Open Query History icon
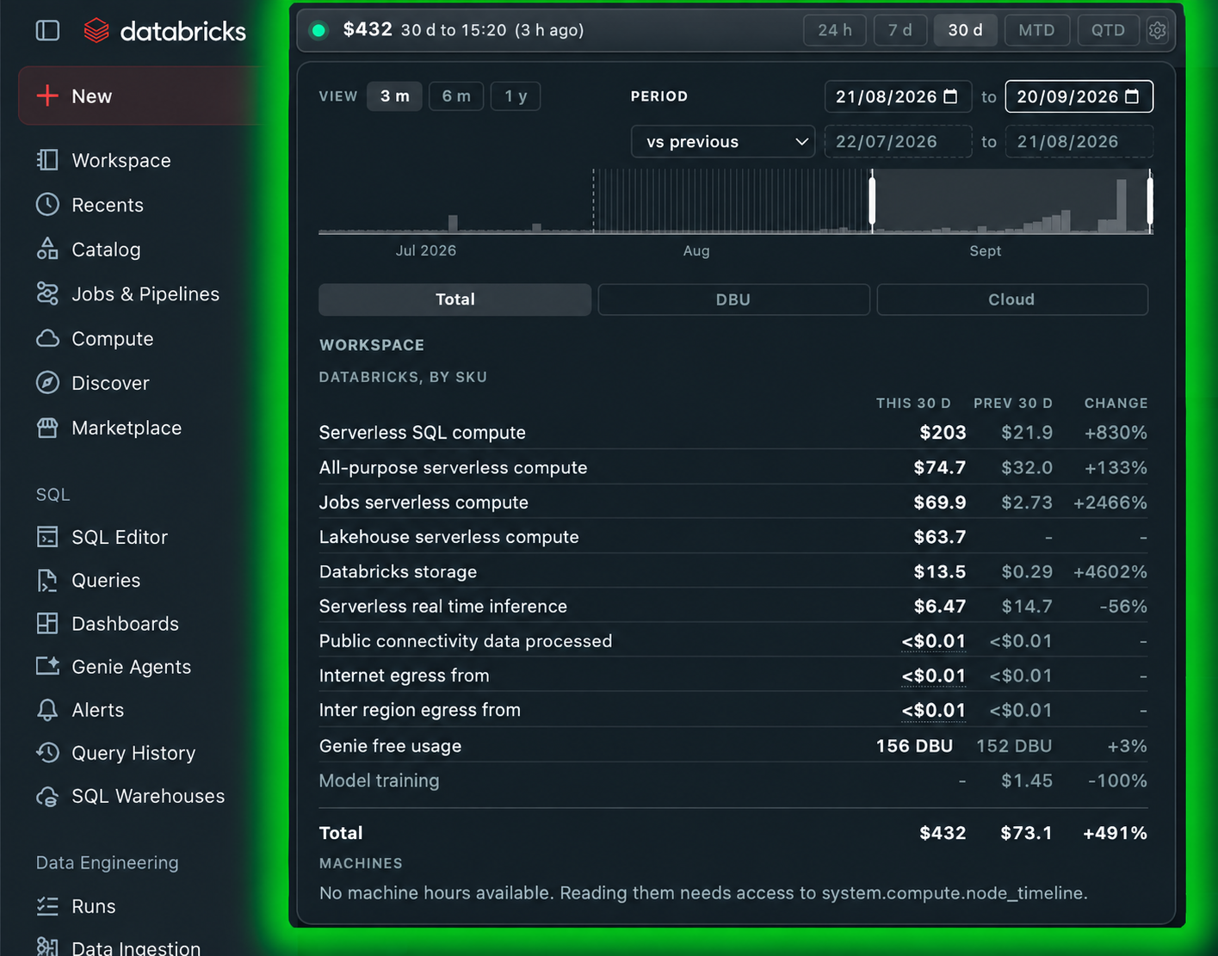Screen dimensions: 1218x956 point(47,753)
